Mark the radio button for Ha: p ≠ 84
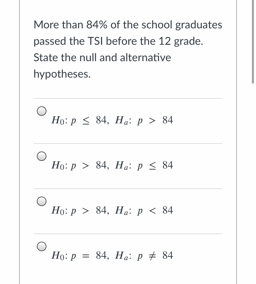 click(x=42, y=246)
